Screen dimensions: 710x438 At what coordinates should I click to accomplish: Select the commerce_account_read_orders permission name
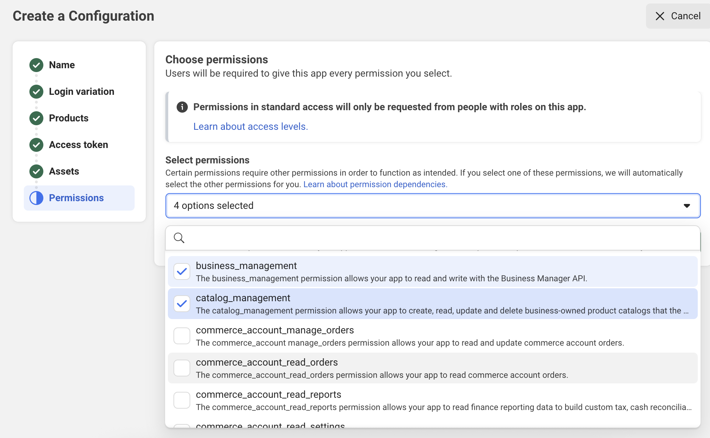click(x=267, y=362)
